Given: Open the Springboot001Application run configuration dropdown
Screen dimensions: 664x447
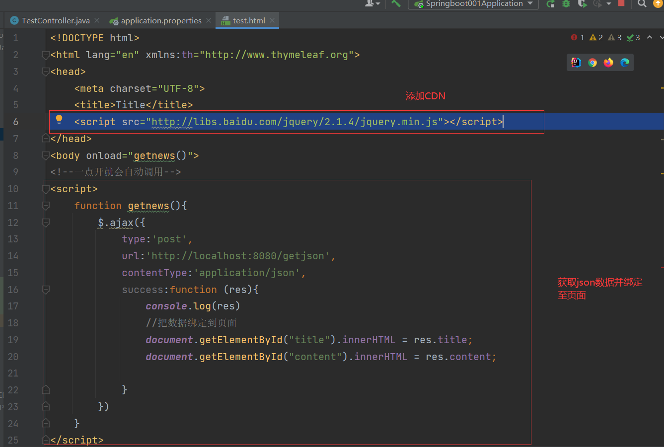Looking at the screenshot, I should tap(473, 4).
